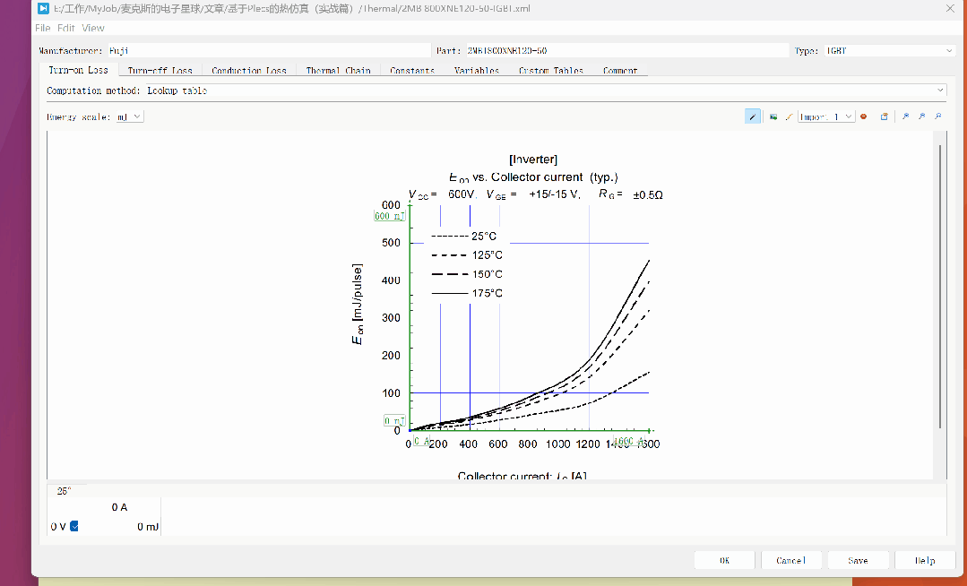Click the last magnifier zoom icon
967x586 pixels.
pos(937,116)
